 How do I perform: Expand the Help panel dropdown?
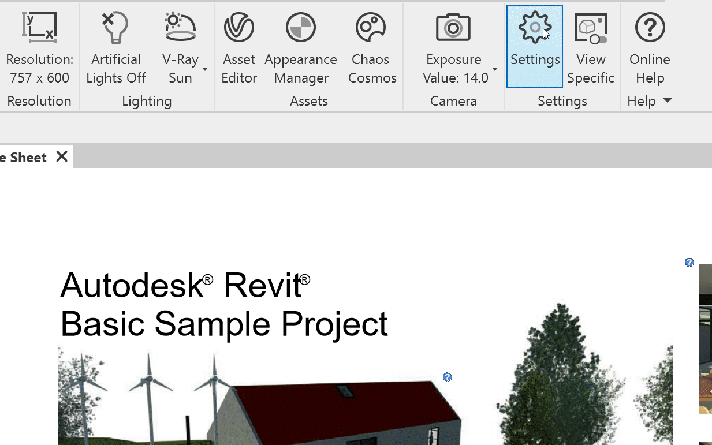pyautogui.click(x=668, y=101)
